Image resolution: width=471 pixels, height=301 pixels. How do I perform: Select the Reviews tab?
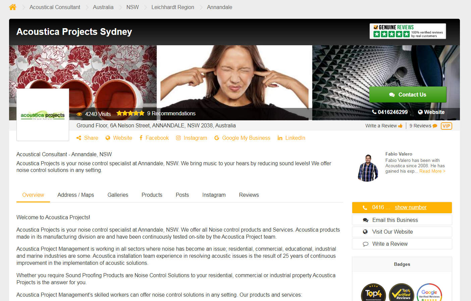tap(249, 195)
